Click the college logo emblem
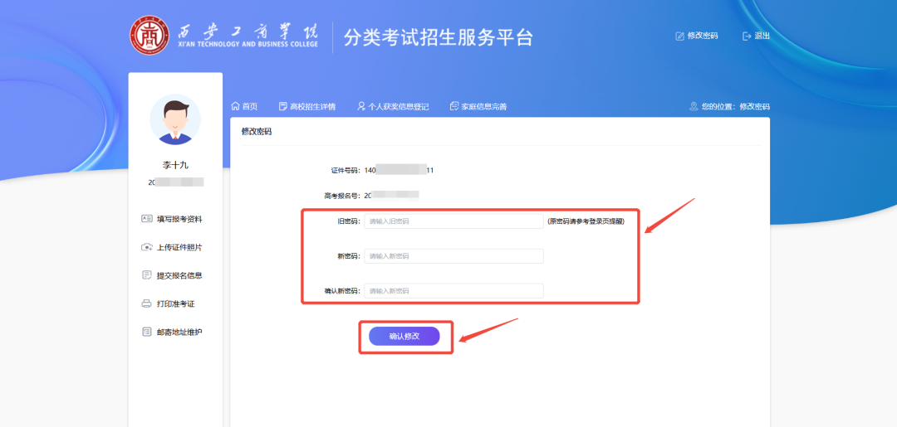 (149, 37)
